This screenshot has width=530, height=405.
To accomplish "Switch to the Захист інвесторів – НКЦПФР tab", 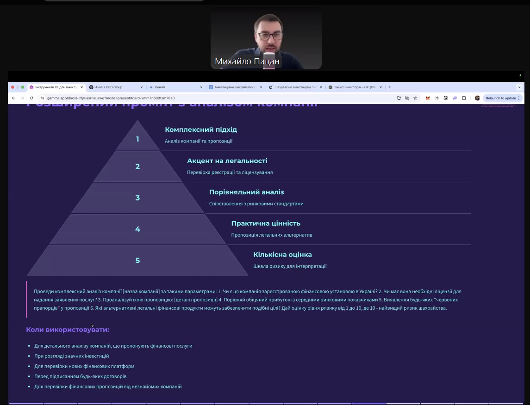I will tap(355, 87).
